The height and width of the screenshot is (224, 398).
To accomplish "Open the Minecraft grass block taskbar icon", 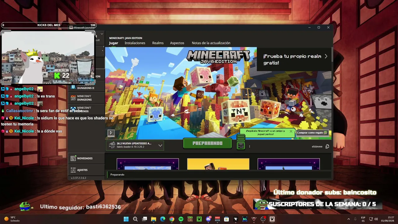I will pos(190,219).
